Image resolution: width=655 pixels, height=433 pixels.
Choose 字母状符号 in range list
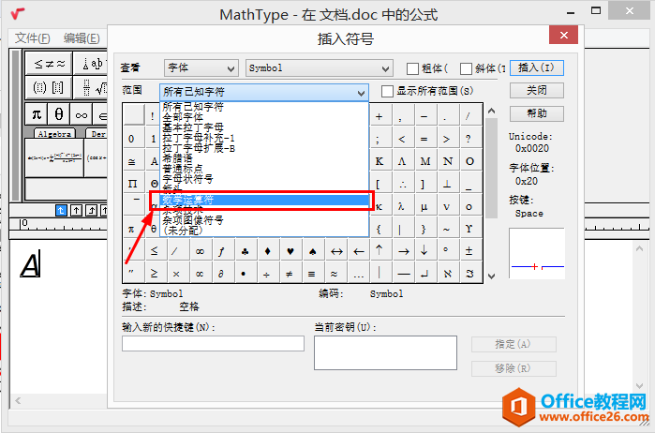coord(264,179)
